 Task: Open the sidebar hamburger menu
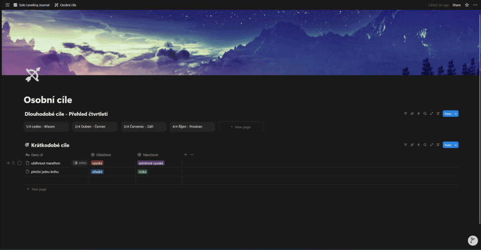(x=7, y=5)
